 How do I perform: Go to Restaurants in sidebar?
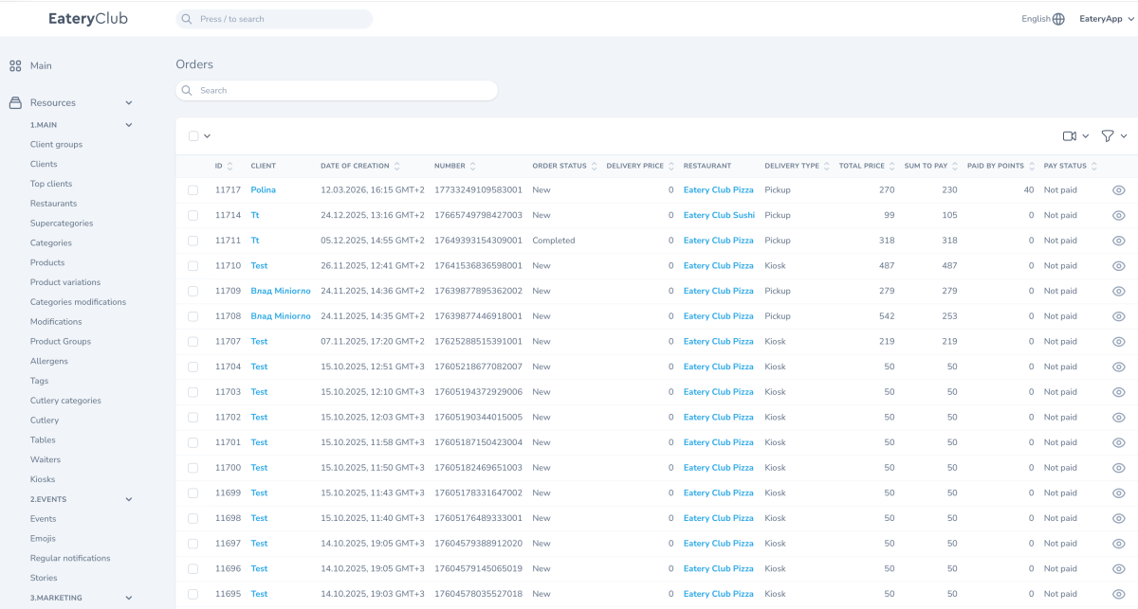(54, 204)
